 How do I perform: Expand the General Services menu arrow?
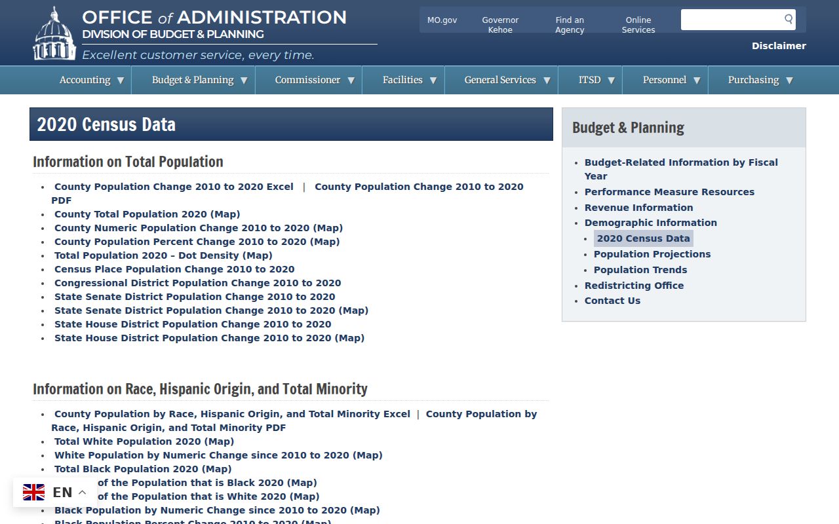[547, 81]
